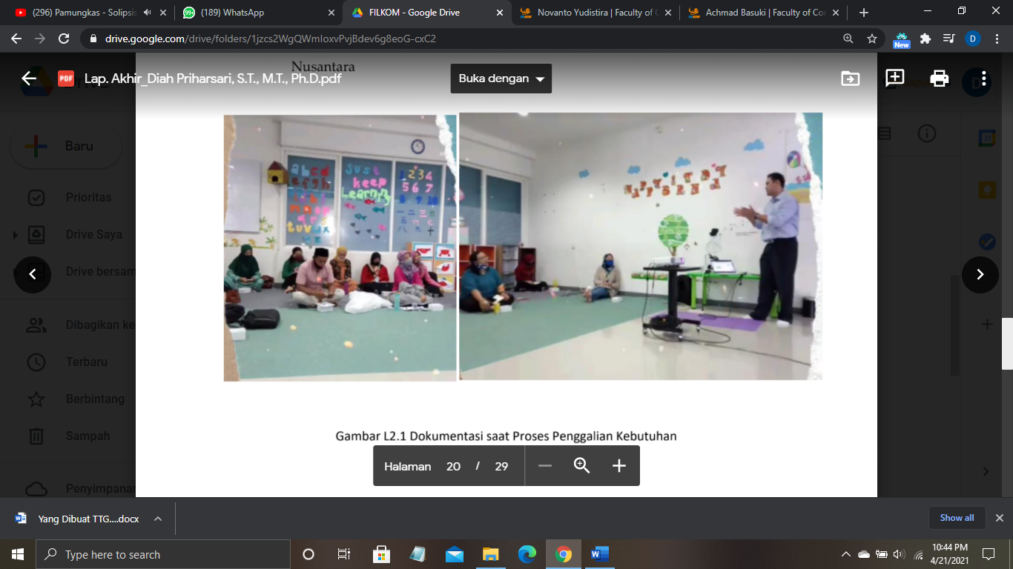Open the Chrome extensions puzzle icon

pyautogui.click(x=925, y=39)
